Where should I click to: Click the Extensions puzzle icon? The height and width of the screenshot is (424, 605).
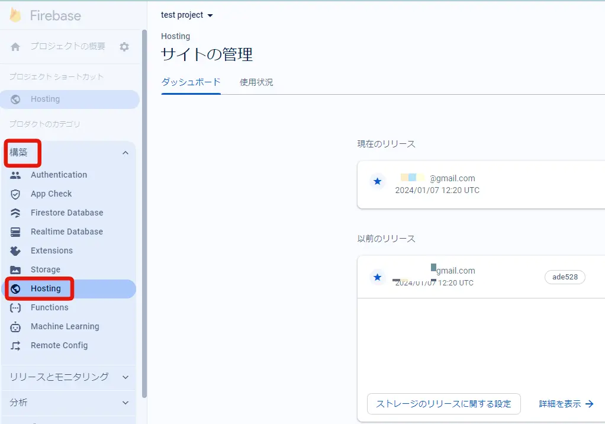click(15, 250)
